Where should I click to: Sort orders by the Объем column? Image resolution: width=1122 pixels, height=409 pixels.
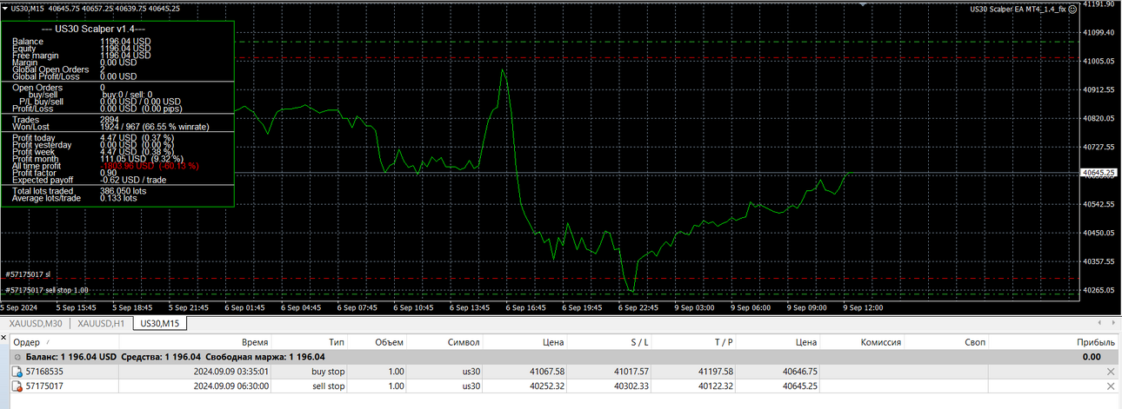(x=389, y=342)
